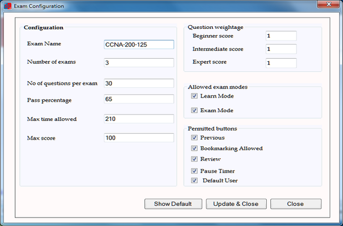Image resolution: width=343 pixels, height=226 pixels.
Task: Edit the Intermediate score field
Action: click(x=281, y=49)
